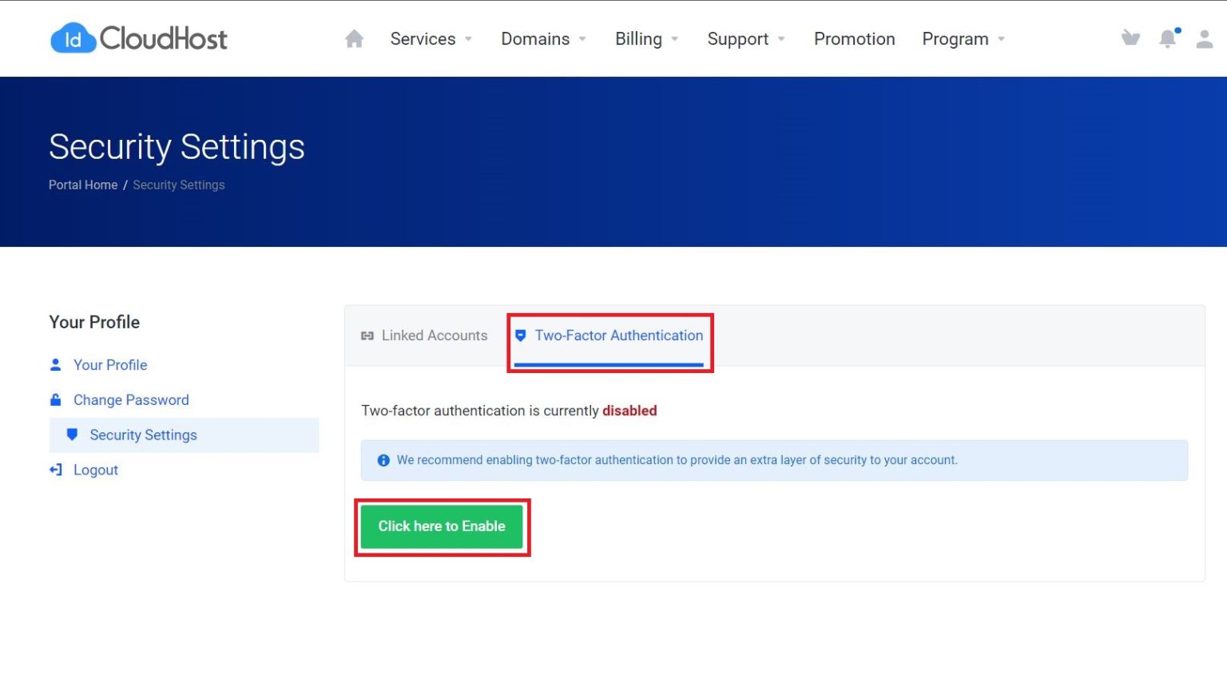Image resolution: width=1227 pixels, height=683 pixels.
Task: Open notifications via the bell icon
Action: pos(1167,38)
